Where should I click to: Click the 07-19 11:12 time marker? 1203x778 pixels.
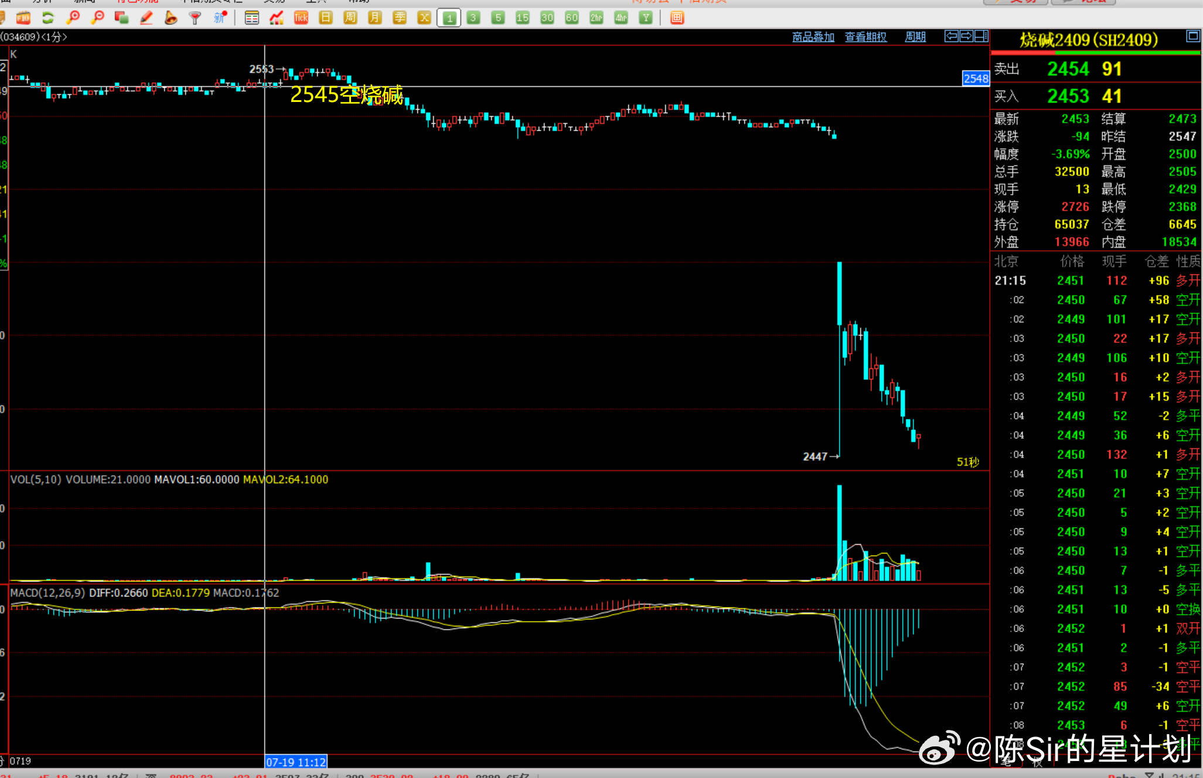pos(296,762)
